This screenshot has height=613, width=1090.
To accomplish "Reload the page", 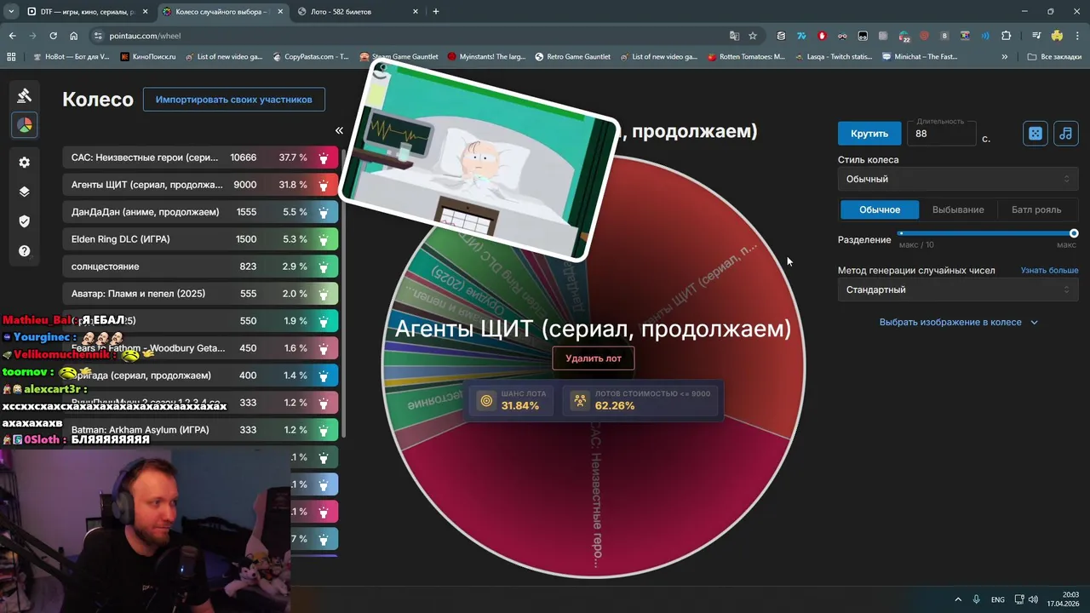I will click(x=53, y=36).
